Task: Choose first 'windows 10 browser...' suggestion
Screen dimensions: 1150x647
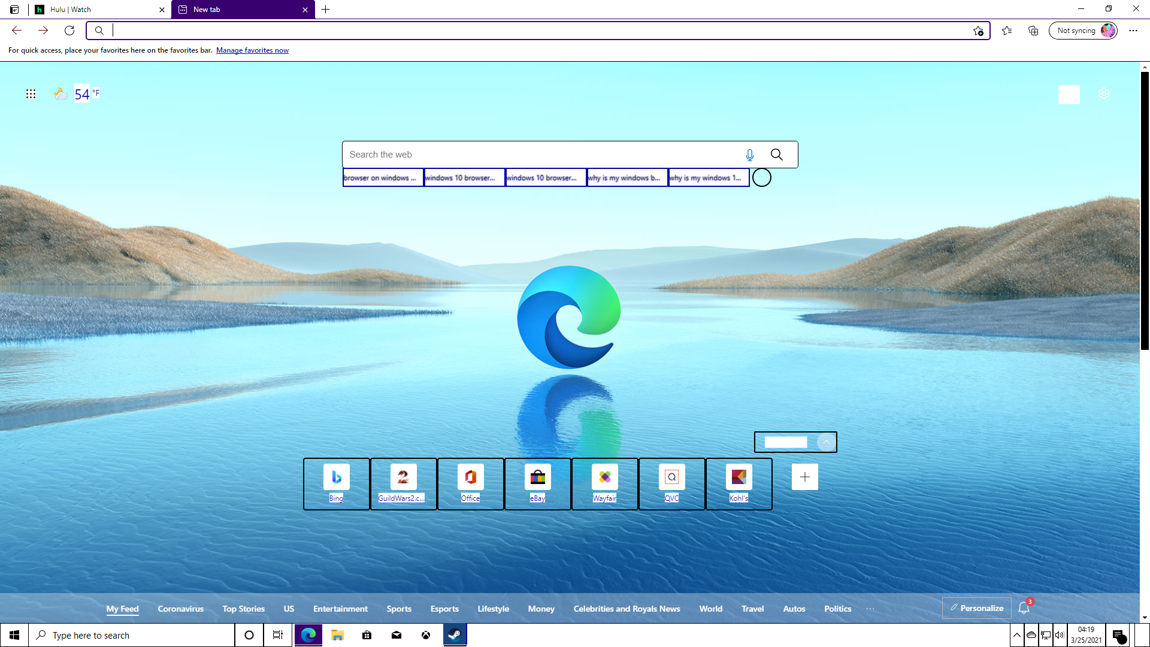Action: (465, 178)
